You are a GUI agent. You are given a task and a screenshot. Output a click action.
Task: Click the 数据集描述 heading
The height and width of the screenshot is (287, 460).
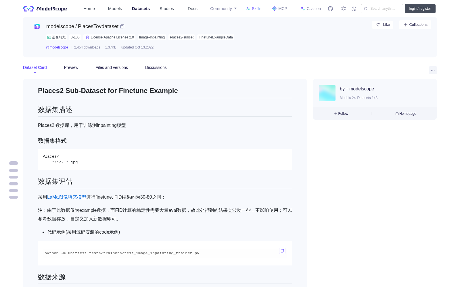pyautogui.click(x=55, y=110)
